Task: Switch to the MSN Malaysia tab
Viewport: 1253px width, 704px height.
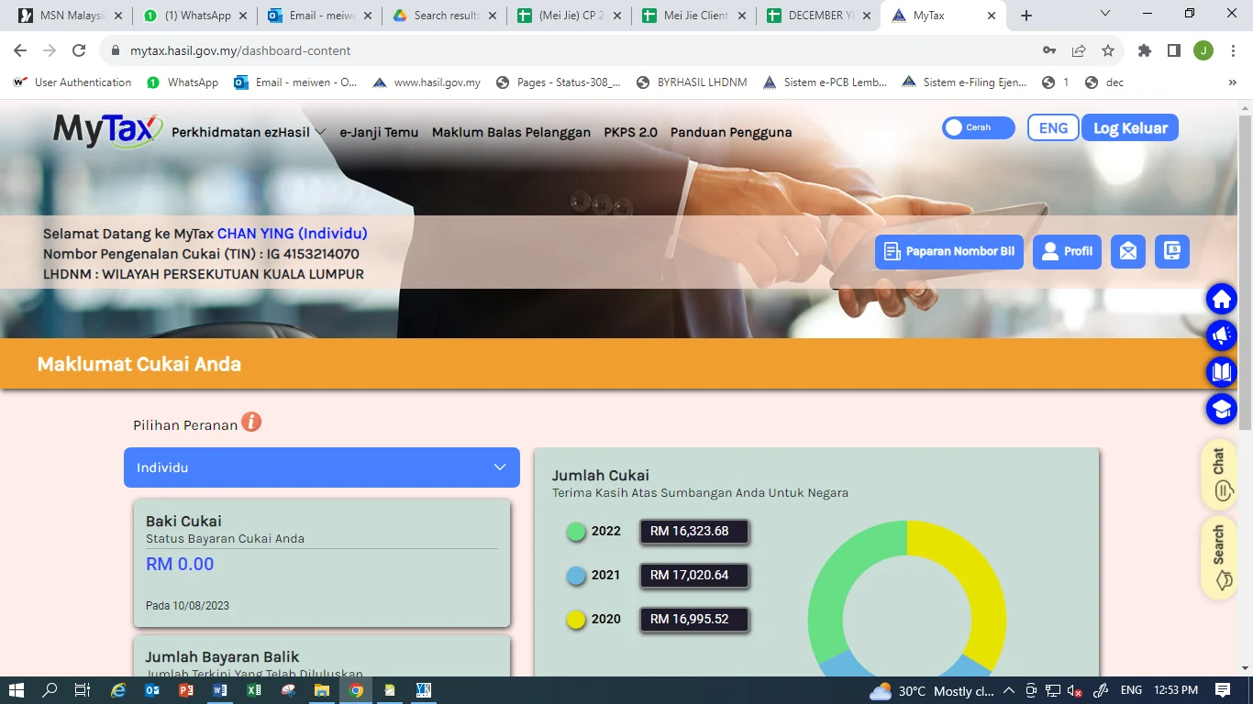Action: click(x=71, y=16)
